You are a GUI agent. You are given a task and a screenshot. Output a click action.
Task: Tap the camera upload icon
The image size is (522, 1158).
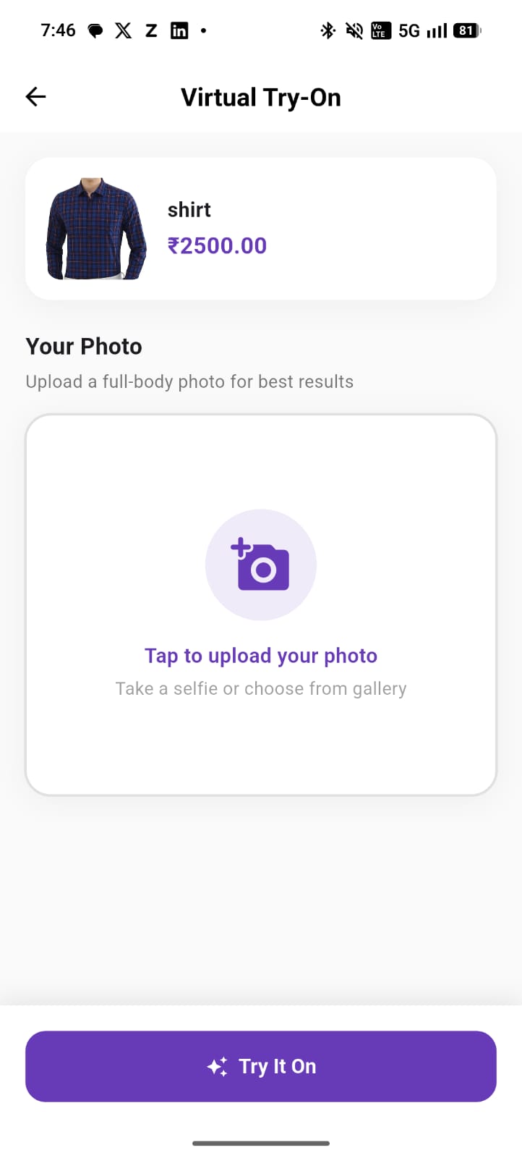pyautogui.click(x=260, y=565)
